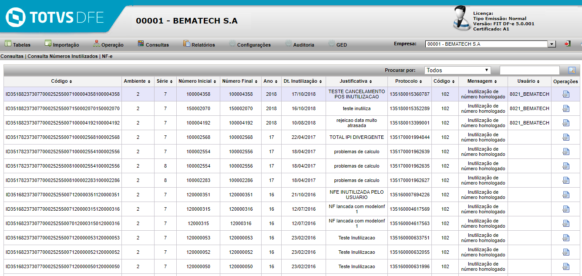
Task: Click justification 'rejeicao data muito atrasada'
Action: (x=357, y=123)
